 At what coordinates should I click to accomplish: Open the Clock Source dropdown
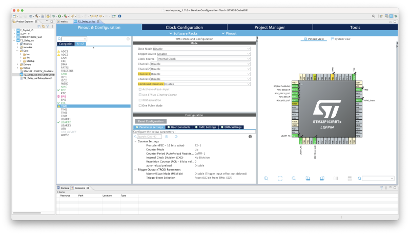(x=203, y=59)
